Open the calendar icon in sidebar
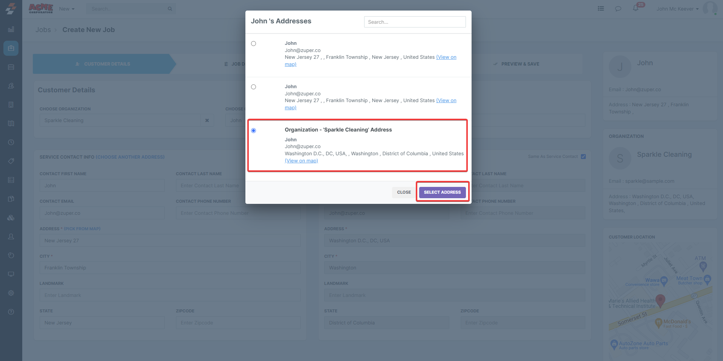Image resolution: width=723 pixels, height=361 pixels. [x=11, y=67]
